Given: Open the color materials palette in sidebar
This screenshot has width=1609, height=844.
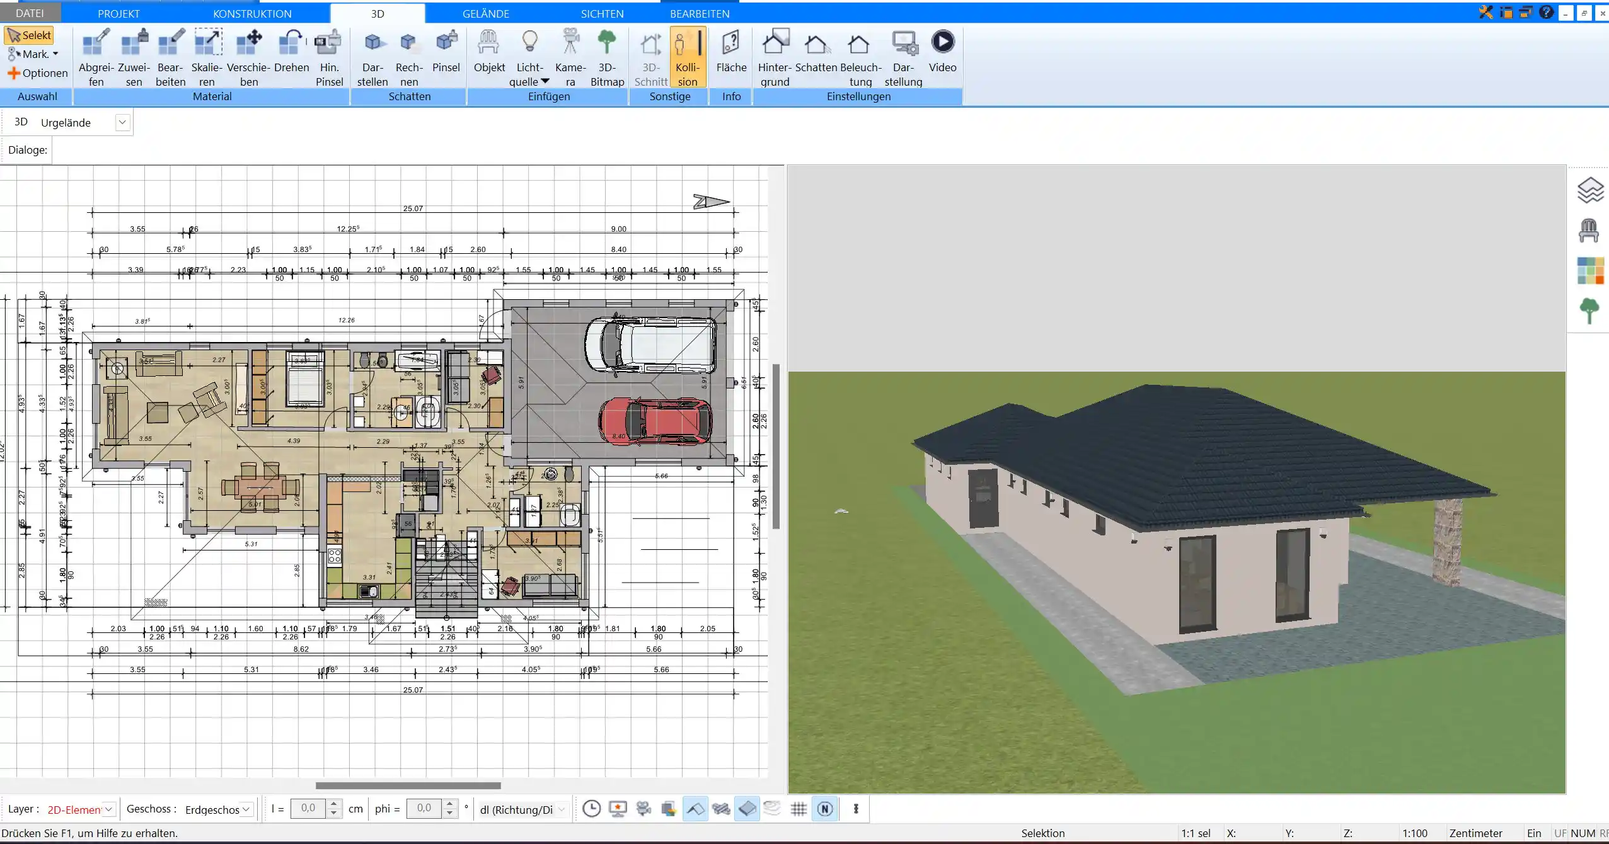Looking at the screenshot, I should (1590, 271).
